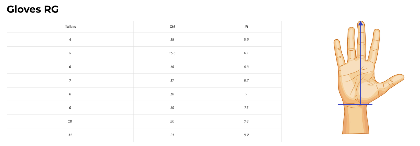Click the Gloves RG heading
This screenshot has width=420, height=146.
point(33,10)
